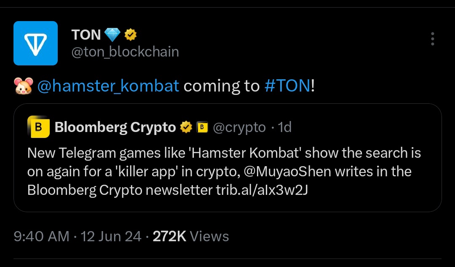Click the TON display name
This screenshot has width=455, height=267.
pos(86,35)
